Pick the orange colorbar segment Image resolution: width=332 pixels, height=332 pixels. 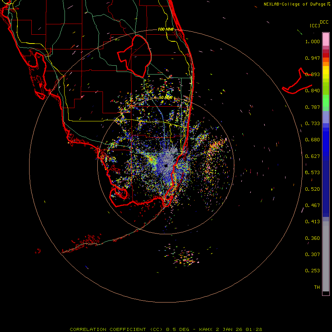(326, 64)
